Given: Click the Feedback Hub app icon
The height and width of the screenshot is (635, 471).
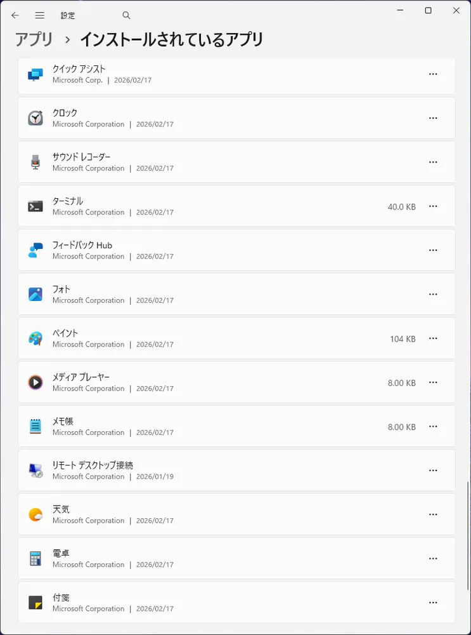Looking at the screenshot, I should coord(35,250).
